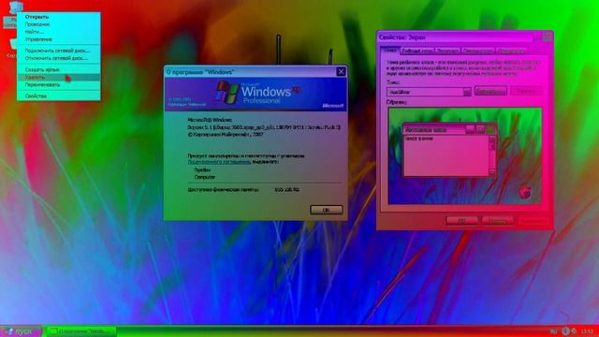
Task: Activate the О программе Windows taskbar button
Action: click(x=81, y=331)
